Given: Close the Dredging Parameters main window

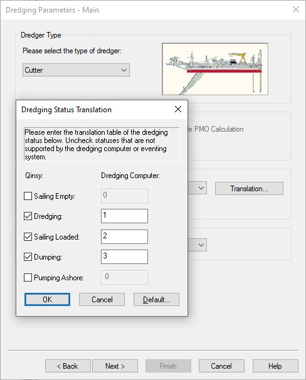Looking at the screenshot, I should pyautogui.click(x=296, y=9).
